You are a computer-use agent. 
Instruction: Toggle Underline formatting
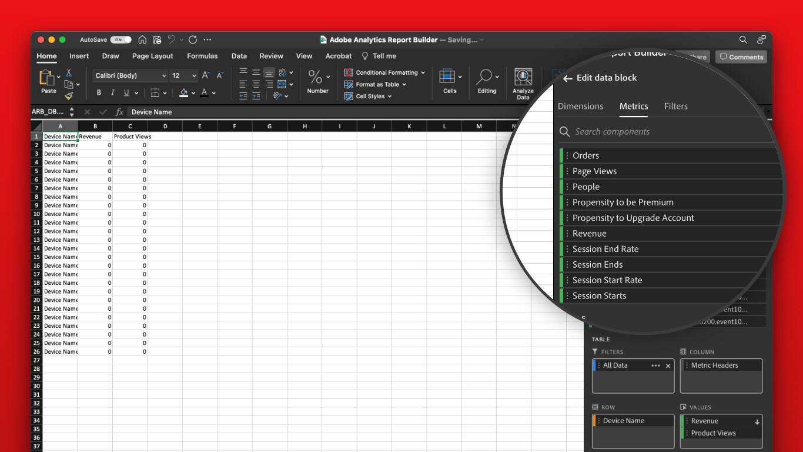click(x=126, y=92)
